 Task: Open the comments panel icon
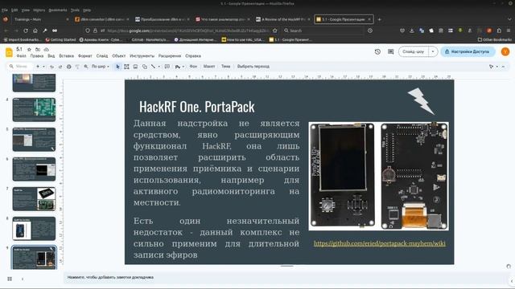(390, 51)
